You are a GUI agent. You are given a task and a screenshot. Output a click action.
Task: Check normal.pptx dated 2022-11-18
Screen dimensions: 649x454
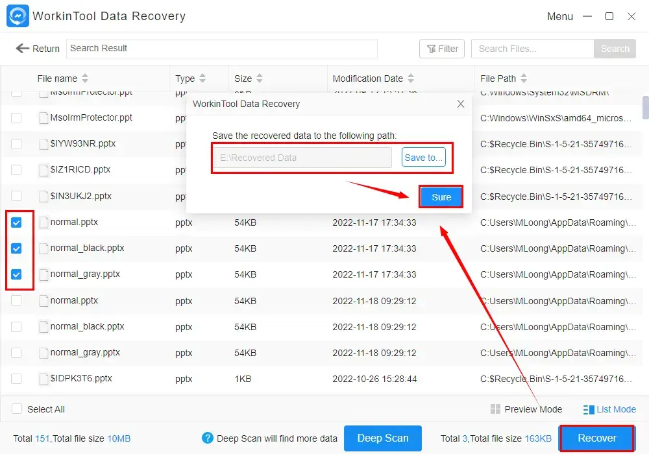click(16, 300)
